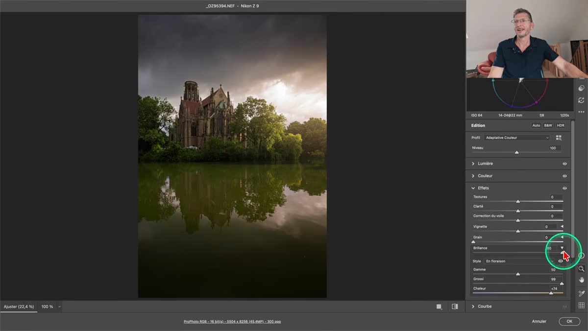Expand the Vignette disclosure triangle

tap(562, 227)
